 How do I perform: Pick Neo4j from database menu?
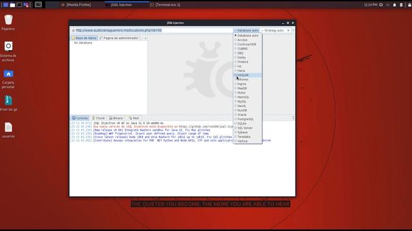(247, 106)
